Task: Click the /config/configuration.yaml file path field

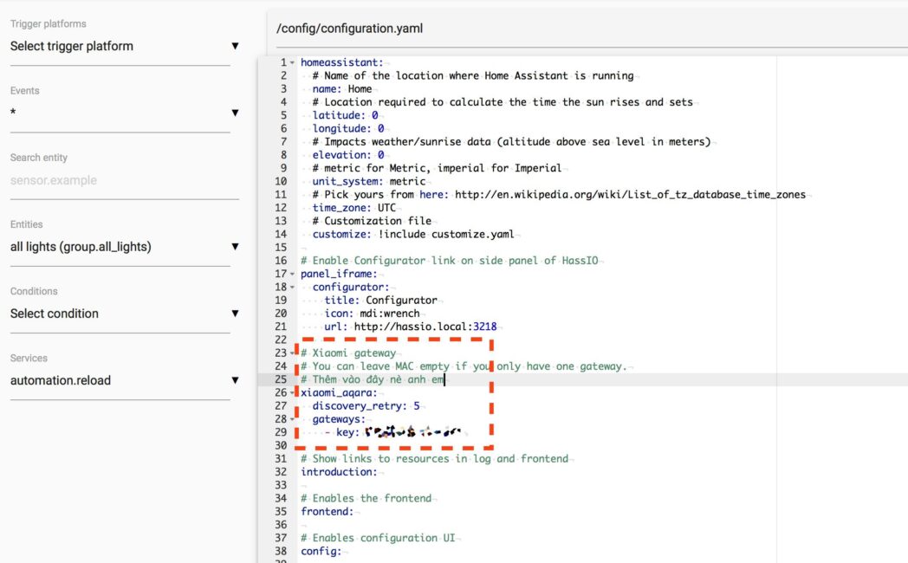Action: 592,29
